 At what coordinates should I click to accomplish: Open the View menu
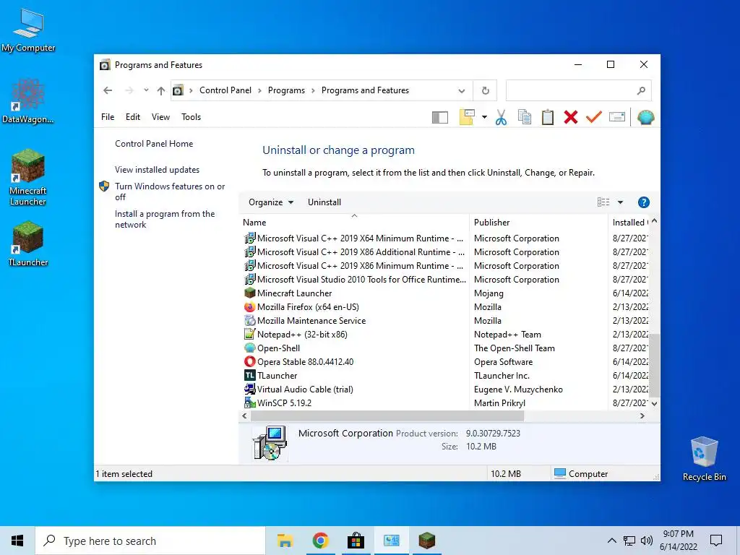click(160, 117)
